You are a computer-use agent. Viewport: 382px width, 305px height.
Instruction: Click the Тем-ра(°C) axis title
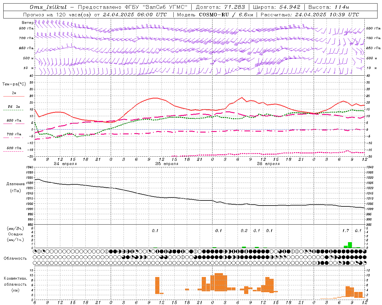[14, 84]
